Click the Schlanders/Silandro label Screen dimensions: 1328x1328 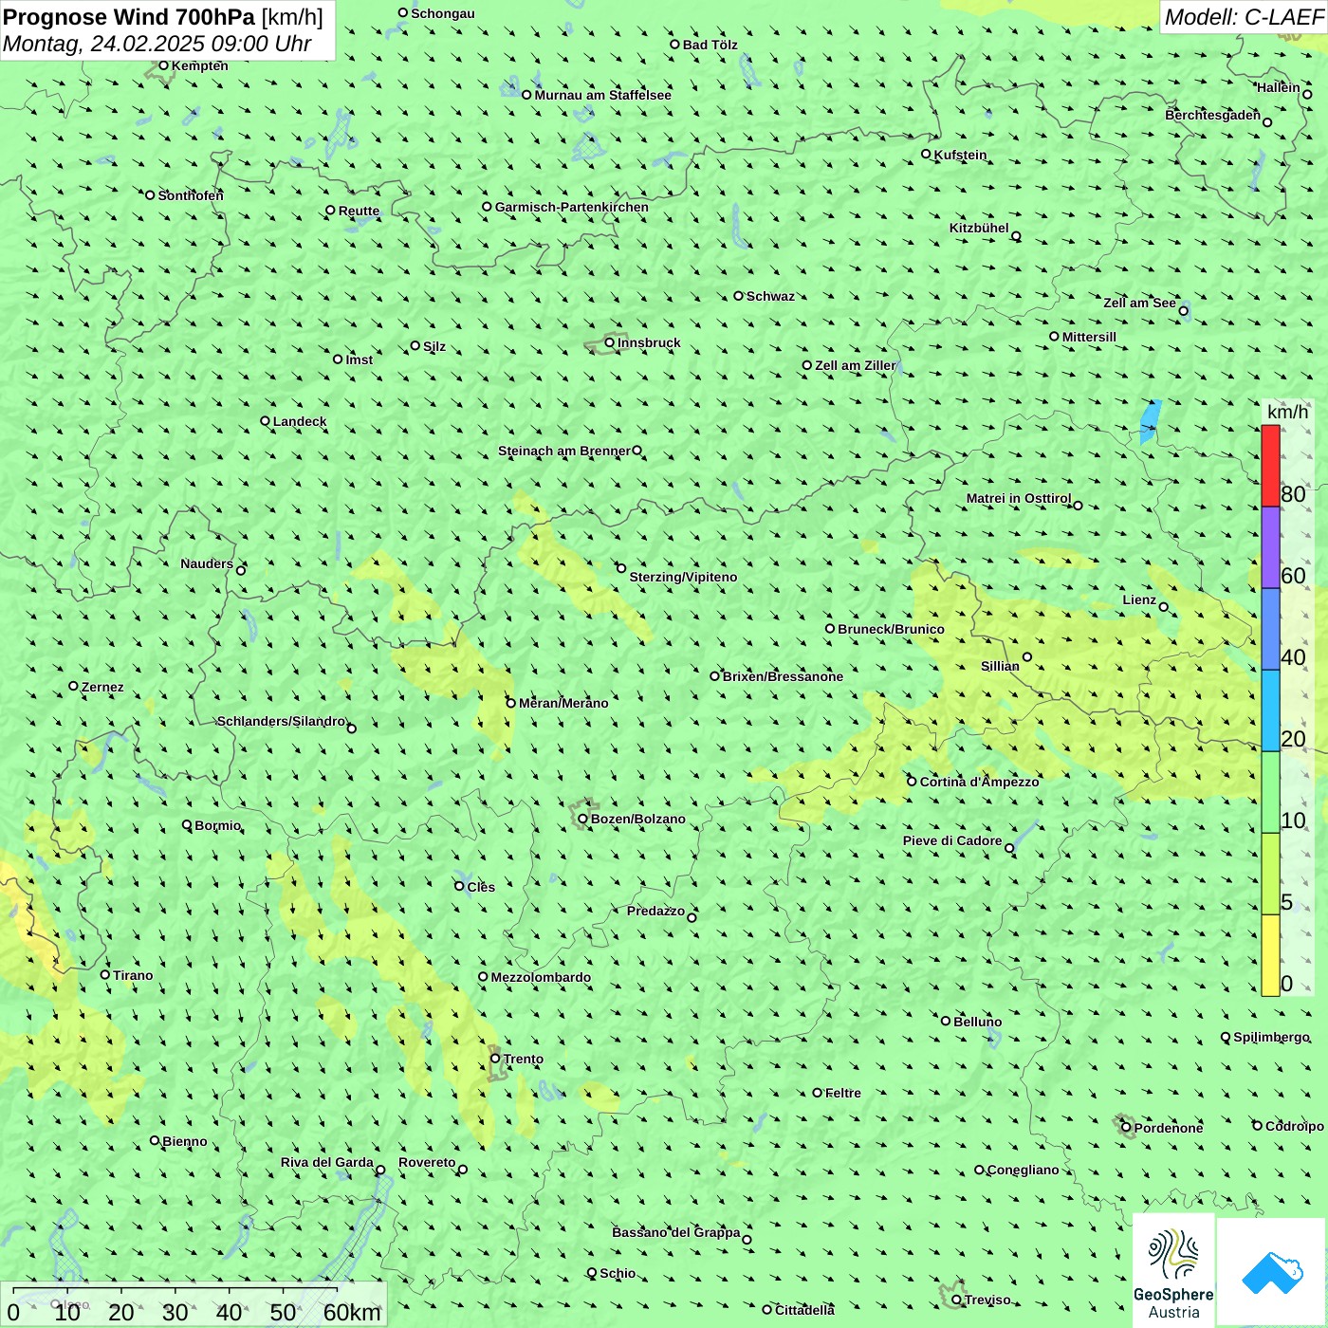pyautogui.click(x=282, y=721)
